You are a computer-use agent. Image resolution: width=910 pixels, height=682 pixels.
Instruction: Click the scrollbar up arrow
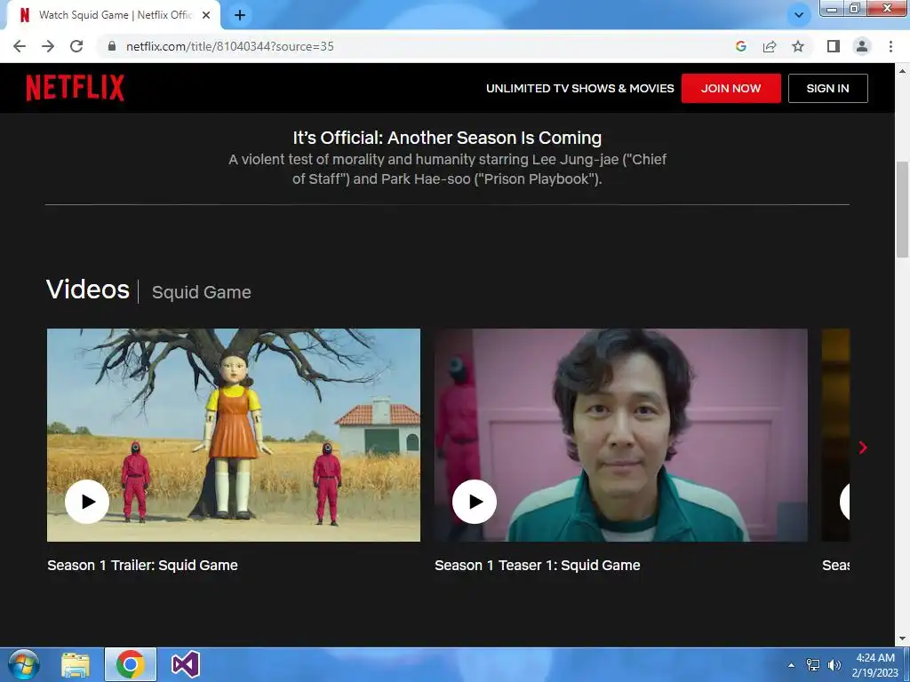(x=902, y=71)
